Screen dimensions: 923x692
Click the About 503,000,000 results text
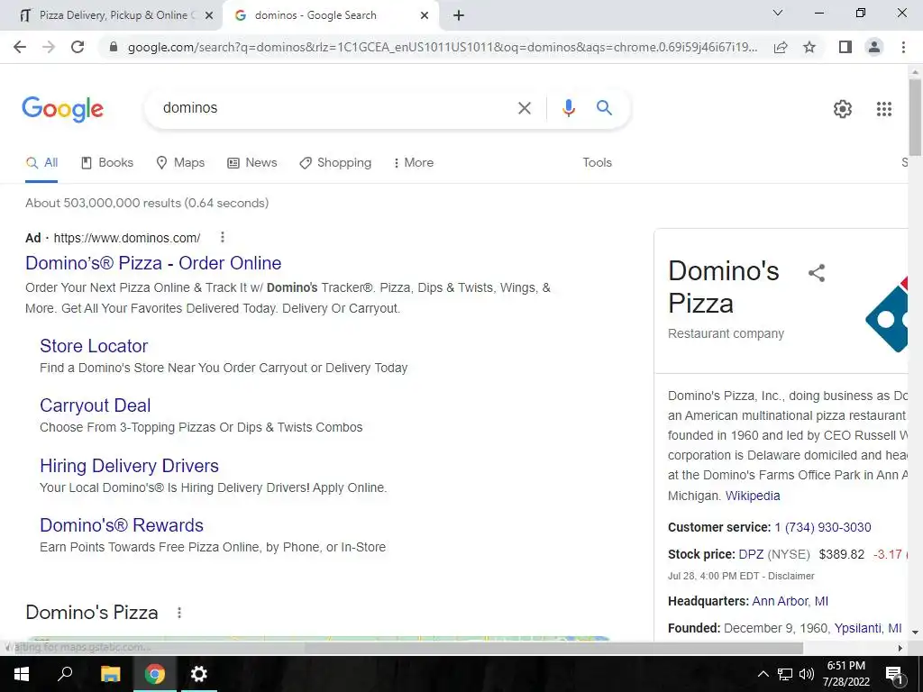coord(147,203)
